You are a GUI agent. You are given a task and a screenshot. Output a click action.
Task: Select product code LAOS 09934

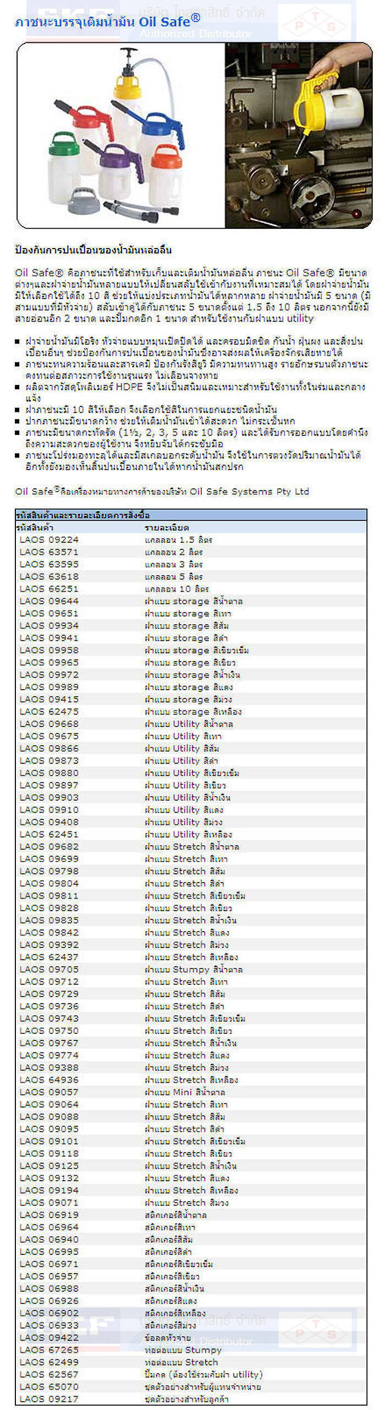pyautogui.click(x=49, y=625)
